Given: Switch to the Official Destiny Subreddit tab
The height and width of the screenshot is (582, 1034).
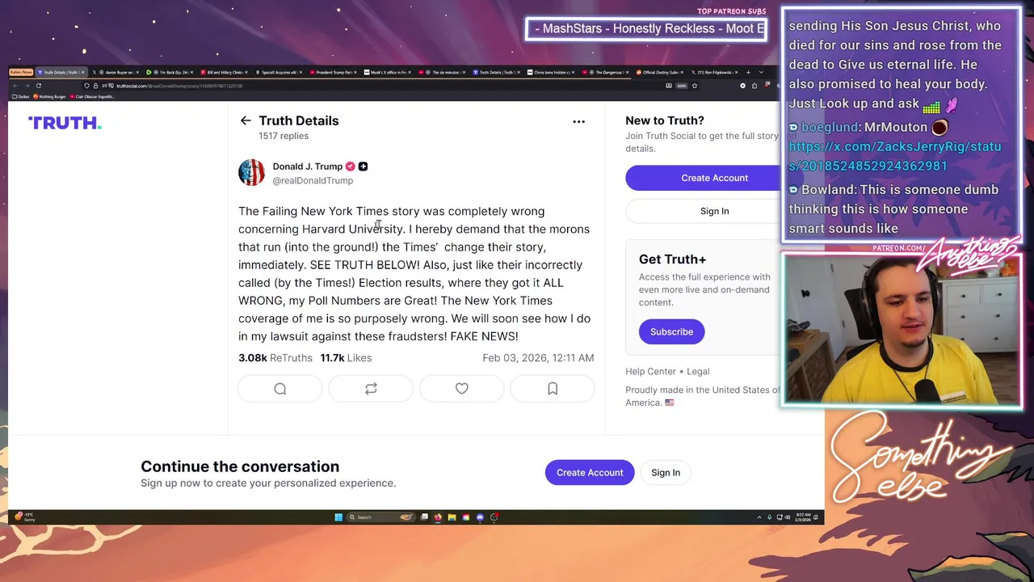Looking at the screenshot, I should point(660,72).
